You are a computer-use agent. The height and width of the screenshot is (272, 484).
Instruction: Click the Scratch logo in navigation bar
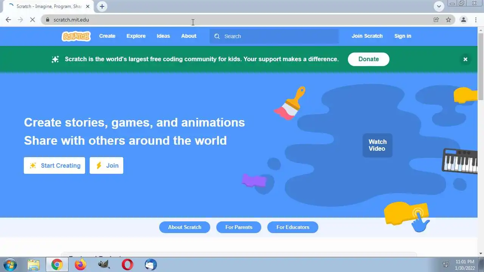tap(76, 36)
